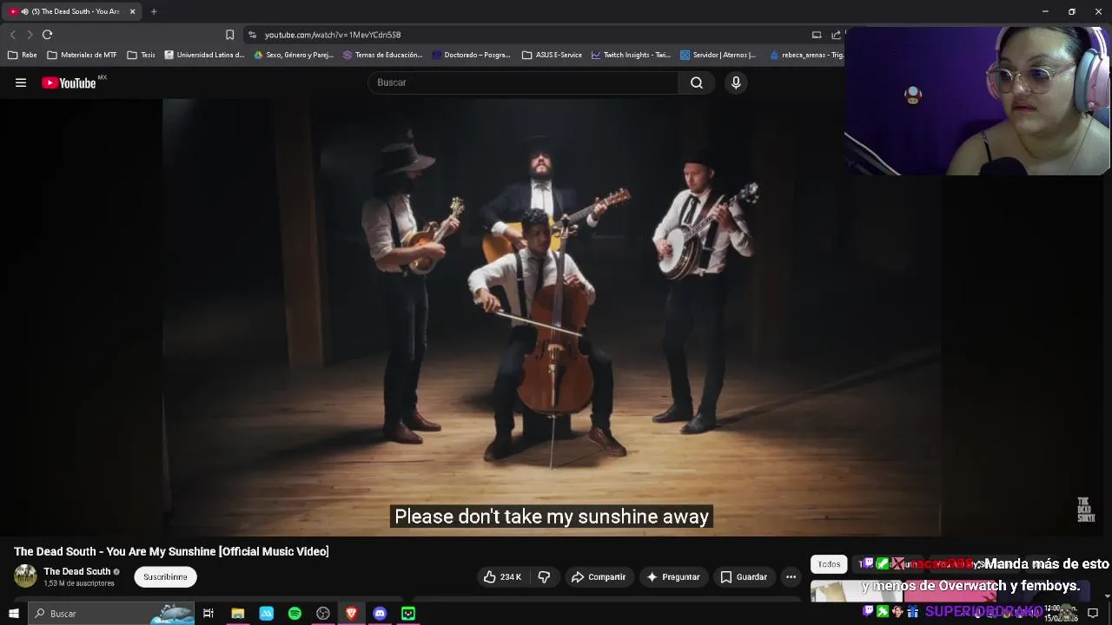
Task: Open Discord from the taskbar
Action: [380, 614]
